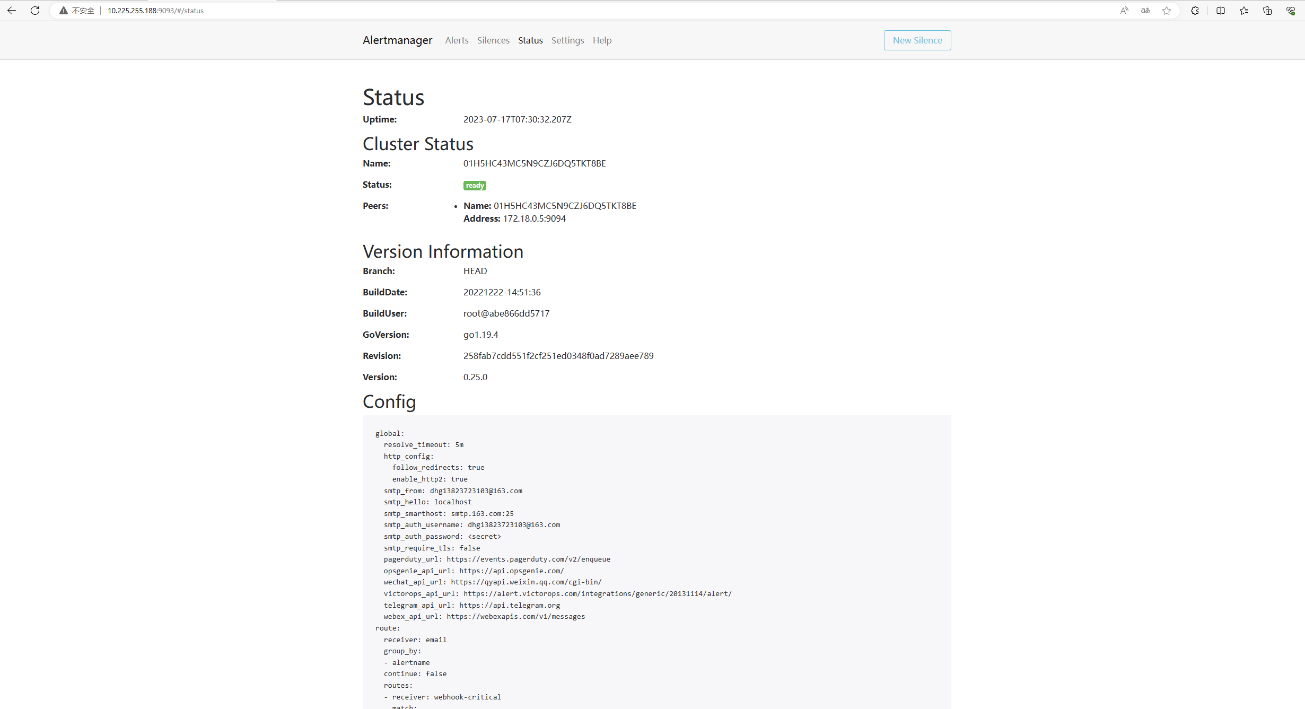The height and width of the screenshot is (709, 1305).
Task: Click the Alertmanager brand link
Action: coord(397,40)
